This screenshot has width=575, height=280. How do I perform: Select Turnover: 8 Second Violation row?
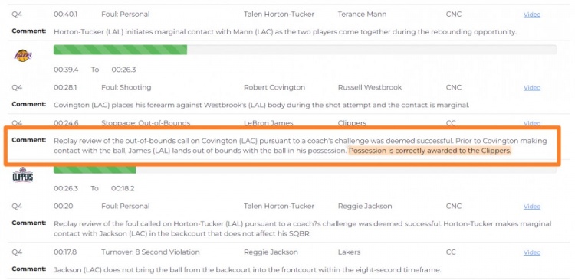click(287, 252)
